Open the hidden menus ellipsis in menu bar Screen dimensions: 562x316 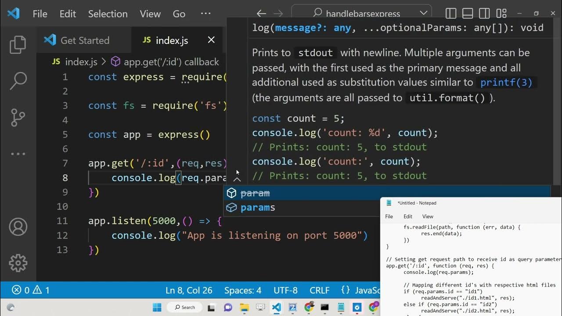[205, 14]
